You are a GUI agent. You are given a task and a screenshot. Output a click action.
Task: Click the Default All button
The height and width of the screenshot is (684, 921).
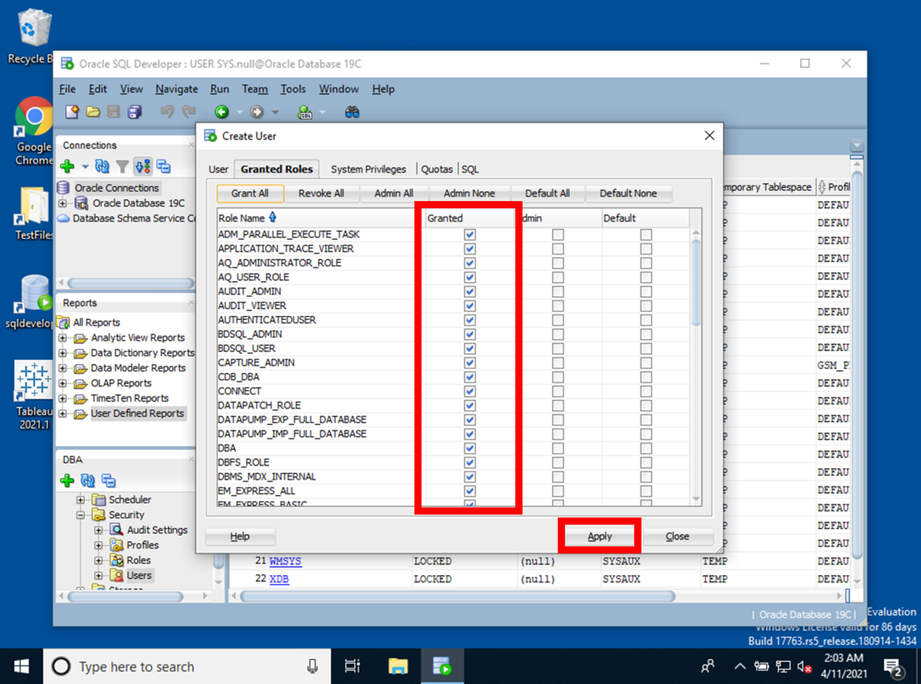point(547,193)
